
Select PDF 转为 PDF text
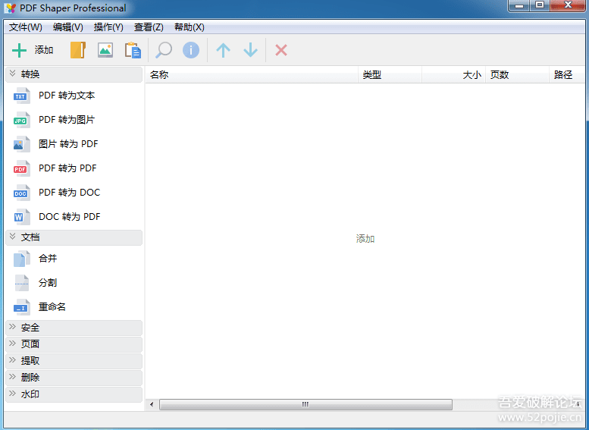[x=67, y=168]
